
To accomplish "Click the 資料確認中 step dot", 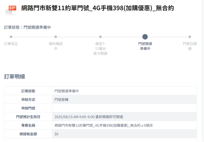I will click(x=56, y=37).
